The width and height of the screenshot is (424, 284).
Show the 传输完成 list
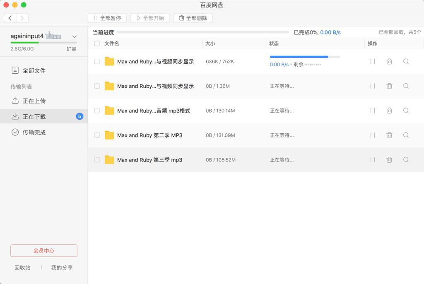43,132
